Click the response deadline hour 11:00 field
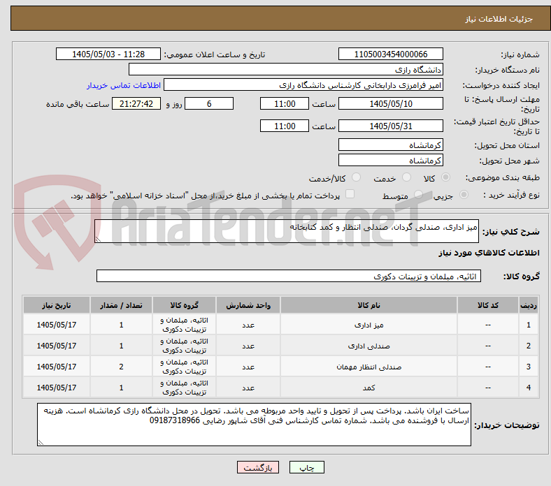This screenshot has height=486, width=551. pos(285,103)
